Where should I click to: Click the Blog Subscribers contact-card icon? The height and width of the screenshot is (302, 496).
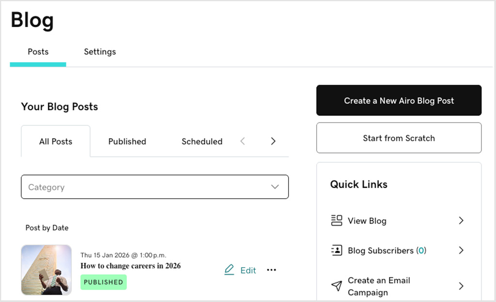click(337, 250)
